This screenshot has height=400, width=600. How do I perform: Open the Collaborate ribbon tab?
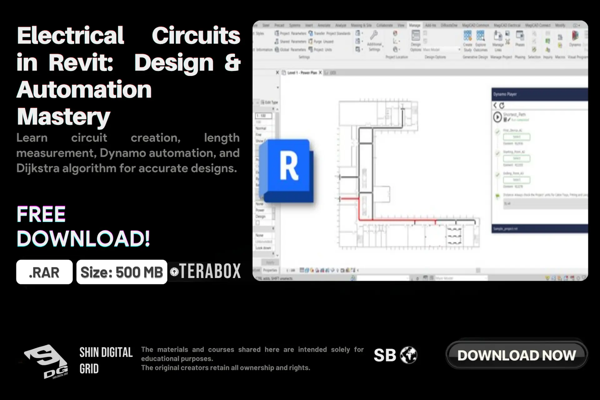point(384,25)
